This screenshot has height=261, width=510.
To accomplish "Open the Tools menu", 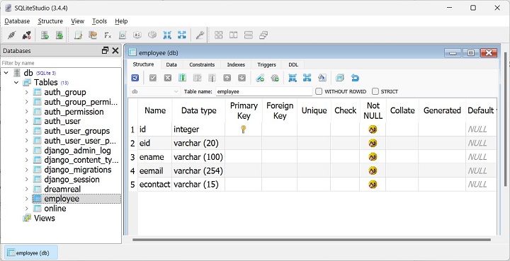I will coord(99,21).
